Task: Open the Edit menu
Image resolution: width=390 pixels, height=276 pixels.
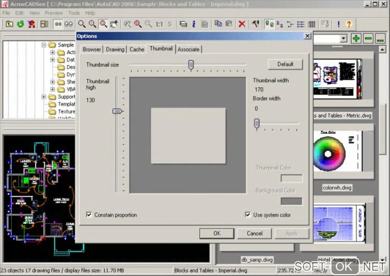Action: coord(19,13)
